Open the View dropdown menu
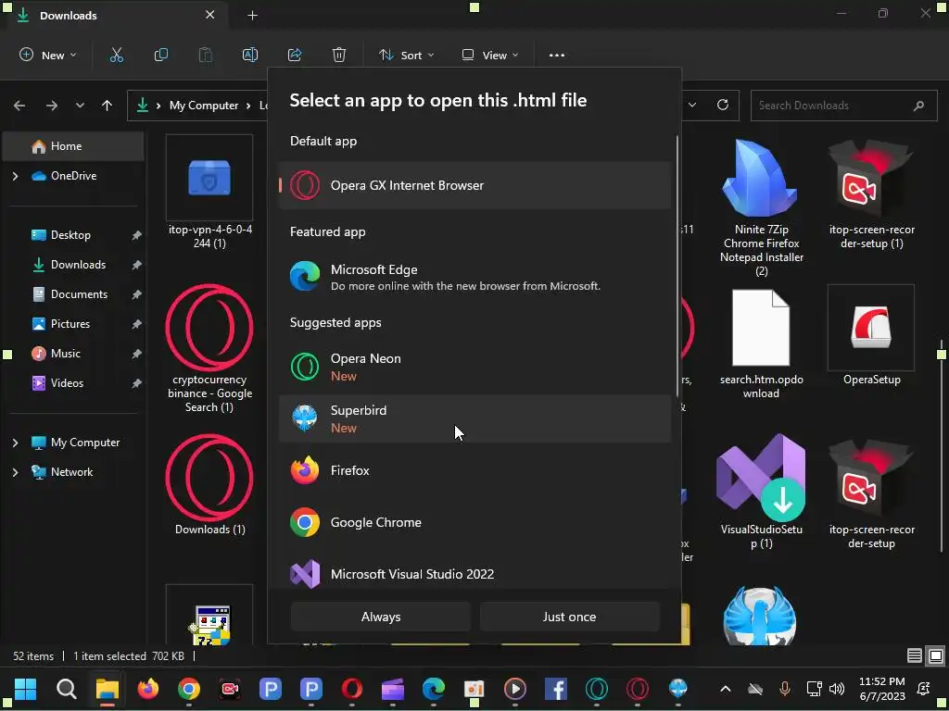Viewport: 949px width, 711px height. (x=489, y=55)
